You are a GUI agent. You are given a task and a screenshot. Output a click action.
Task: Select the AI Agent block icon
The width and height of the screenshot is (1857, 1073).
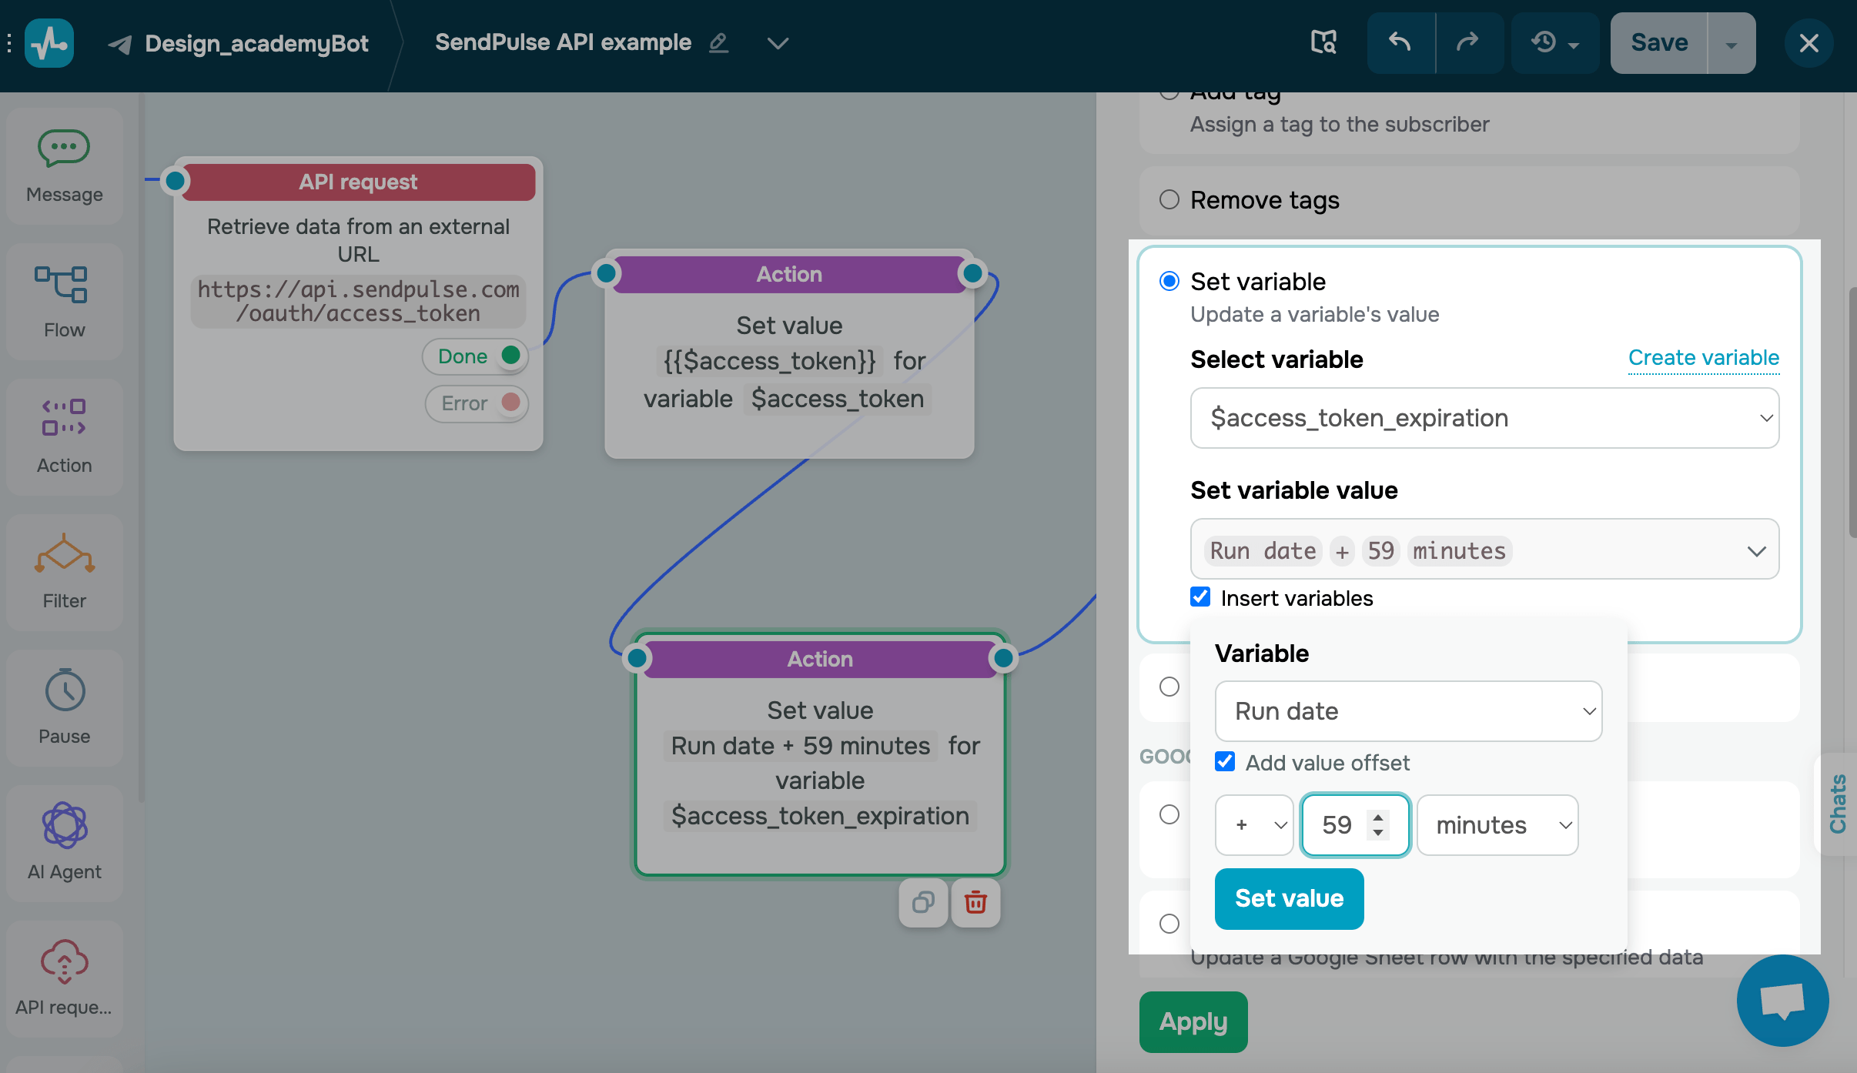point(64,825)
